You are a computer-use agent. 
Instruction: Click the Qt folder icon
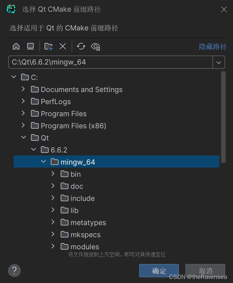point(35,138)
